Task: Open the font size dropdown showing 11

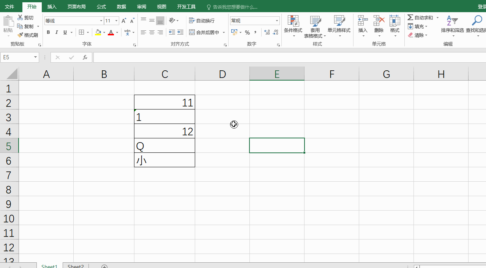Action: pyautogui.click(x=117, y=21)
